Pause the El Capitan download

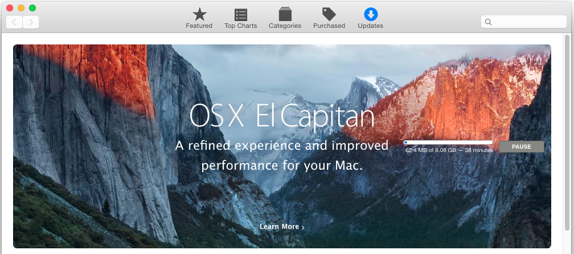(x=521, y=147)
